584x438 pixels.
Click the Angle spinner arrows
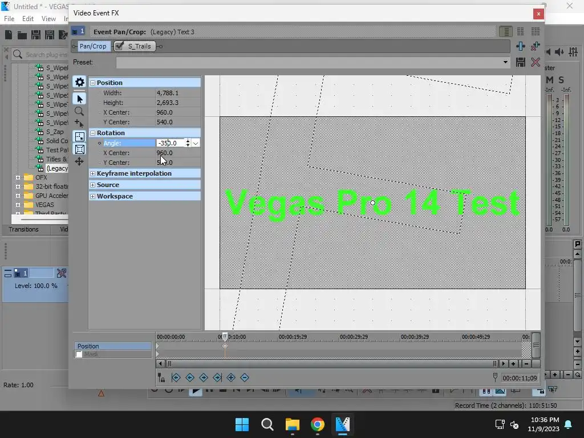(188, 143)
